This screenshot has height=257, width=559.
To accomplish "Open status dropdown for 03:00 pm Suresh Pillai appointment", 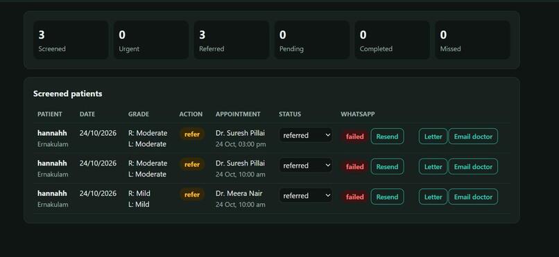I will tap(306, 135).
